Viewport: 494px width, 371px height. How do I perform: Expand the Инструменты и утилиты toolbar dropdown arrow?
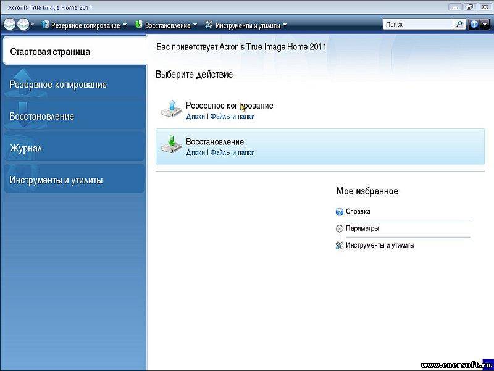[x=285, y=25]
